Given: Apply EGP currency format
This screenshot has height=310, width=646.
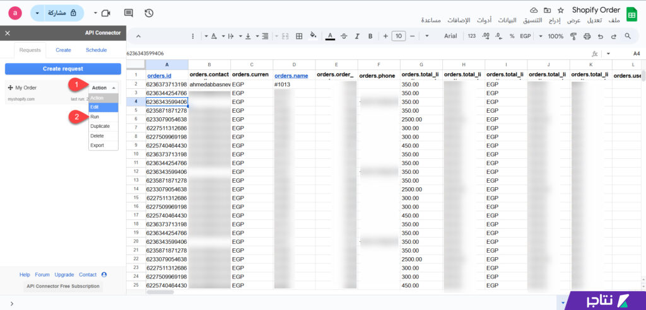Looking at the screenshot, I should tap(526, 36).
